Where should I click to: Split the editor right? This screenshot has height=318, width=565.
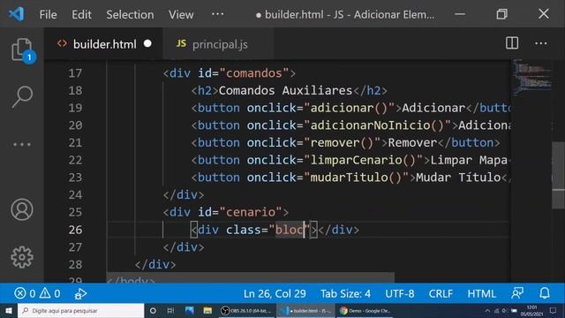click(512, 43)
